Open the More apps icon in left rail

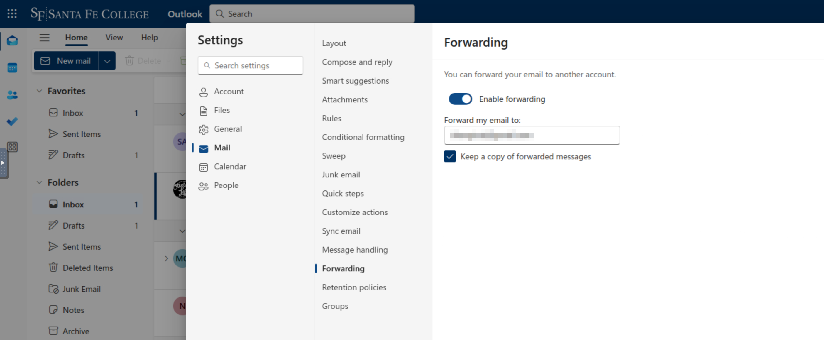[x=12, y=147]
